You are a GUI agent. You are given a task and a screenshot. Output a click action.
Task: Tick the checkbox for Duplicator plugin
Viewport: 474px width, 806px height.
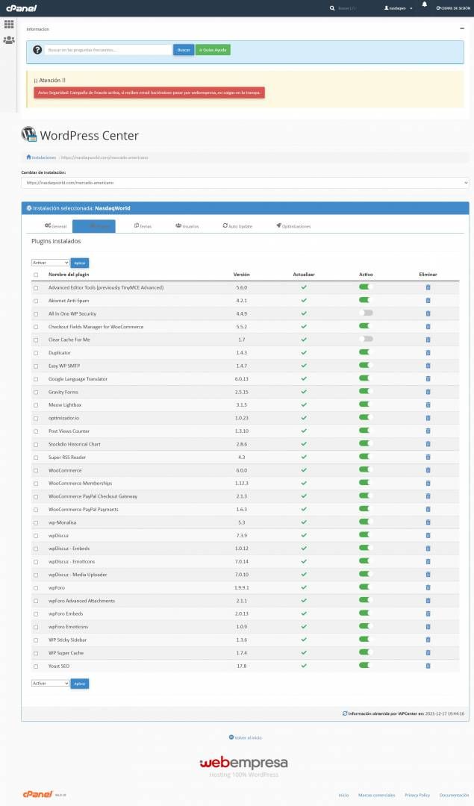(36, 353)
